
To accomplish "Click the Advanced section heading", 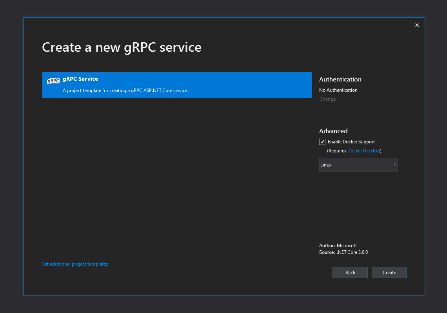I will [333, 131].
